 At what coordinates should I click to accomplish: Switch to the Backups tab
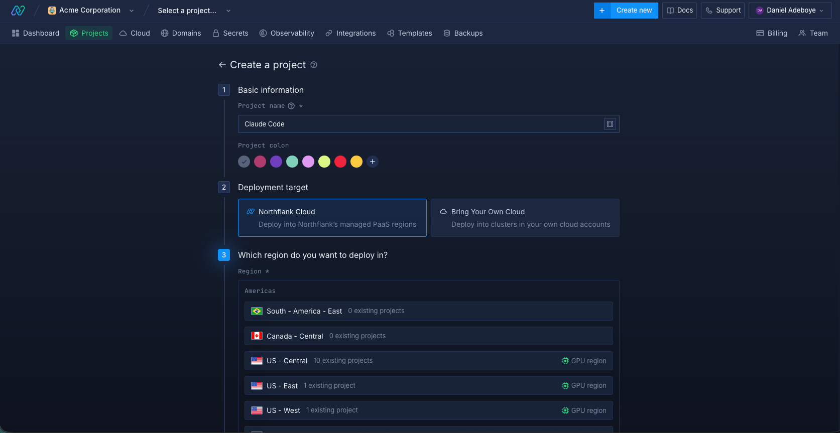click(463, 33)
